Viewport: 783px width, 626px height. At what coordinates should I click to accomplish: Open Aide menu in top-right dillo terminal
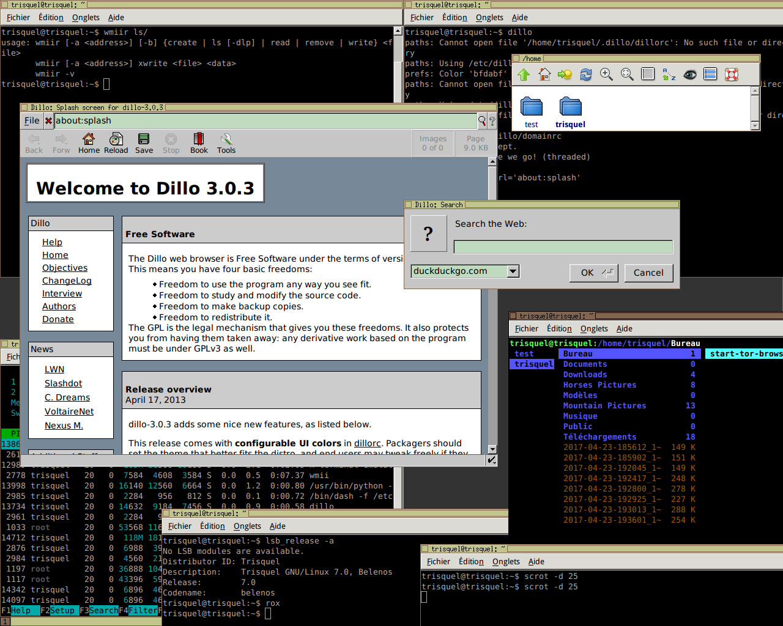point(520,17)
